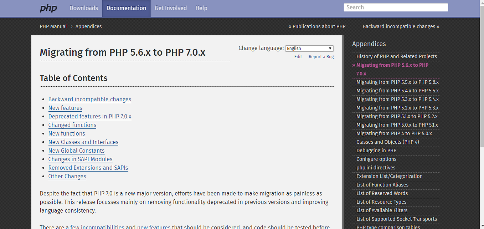Click the Edit link below the language selector
This screenshot has width=484, height=229.
(x=298, y=56)
